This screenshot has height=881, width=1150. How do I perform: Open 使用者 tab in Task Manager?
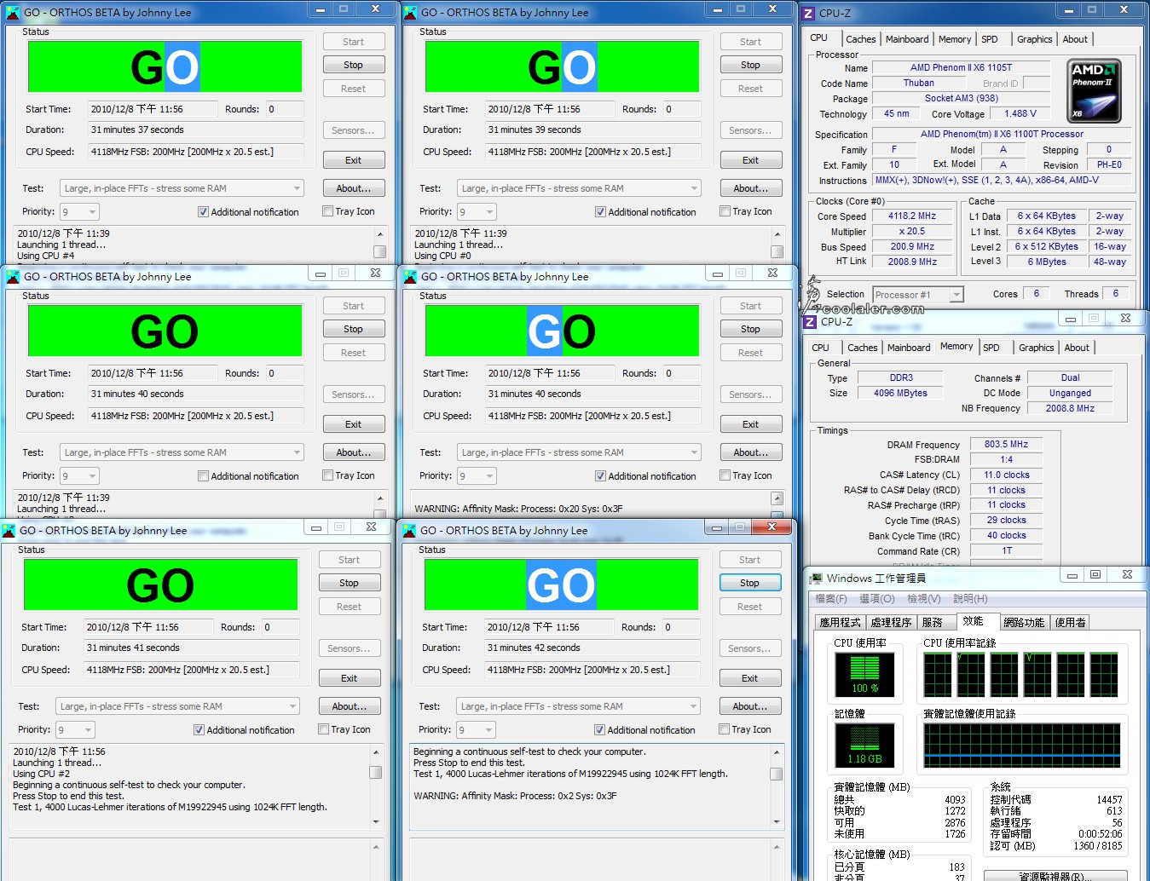(1070, 623)
